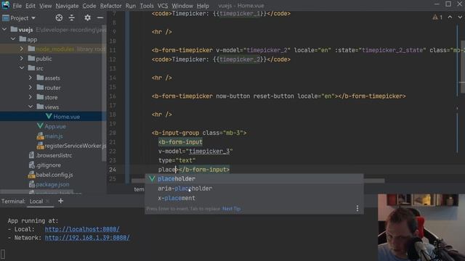This screenshot has height=261, width=465.
Task: Click the babel.config.js file icon
Action: pyautogui.click(x=32, y=175)
